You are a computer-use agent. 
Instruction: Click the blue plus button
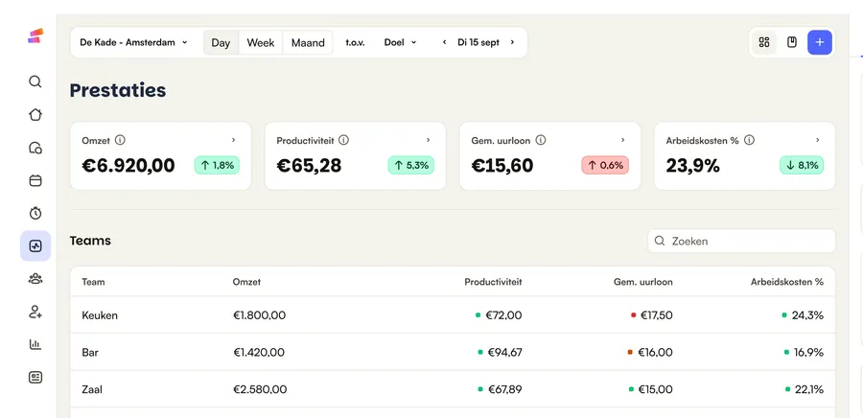pos(820,42)
